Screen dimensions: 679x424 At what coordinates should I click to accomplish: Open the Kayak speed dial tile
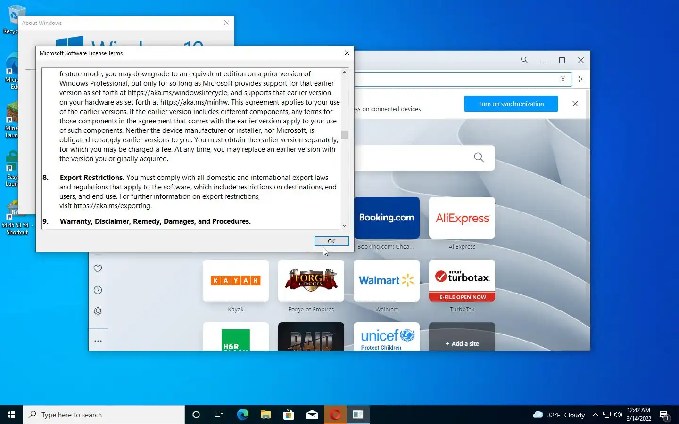pos(236,281)
